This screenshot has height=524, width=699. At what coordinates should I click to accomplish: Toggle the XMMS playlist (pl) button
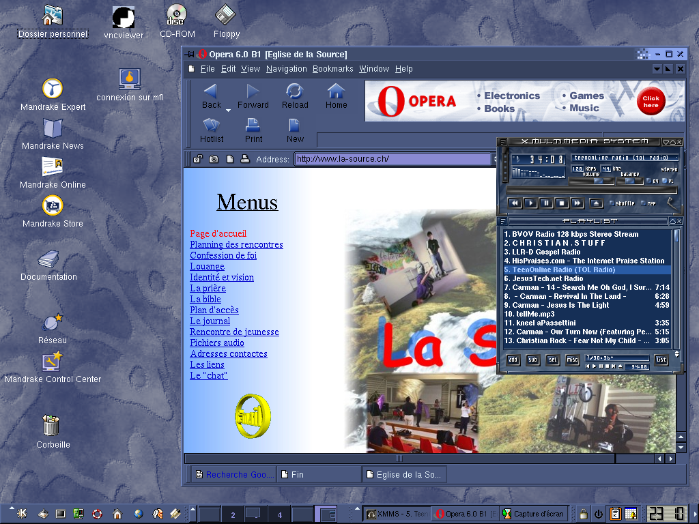point(668,181)
